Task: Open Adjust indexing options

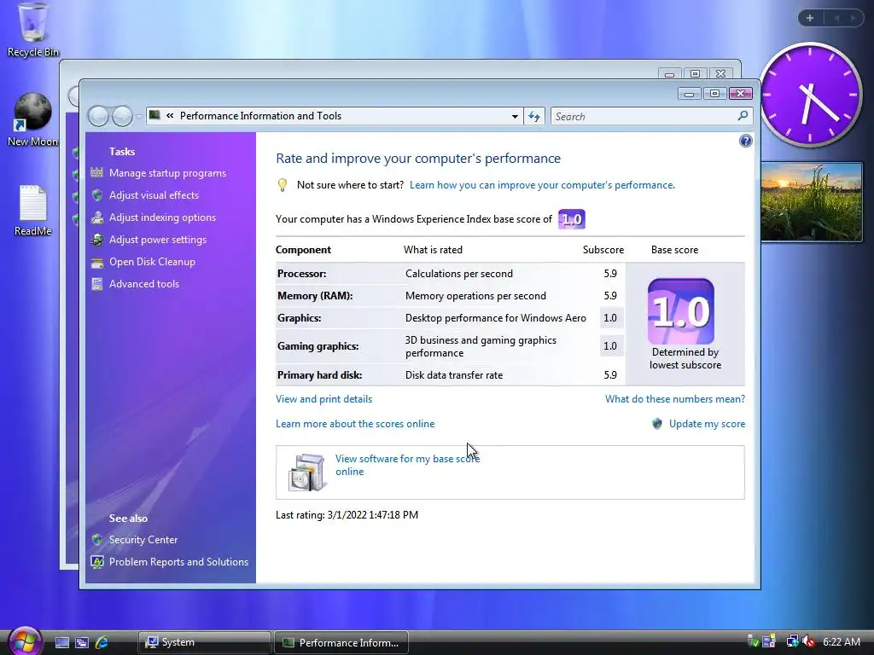Action: tap(162, 217)
